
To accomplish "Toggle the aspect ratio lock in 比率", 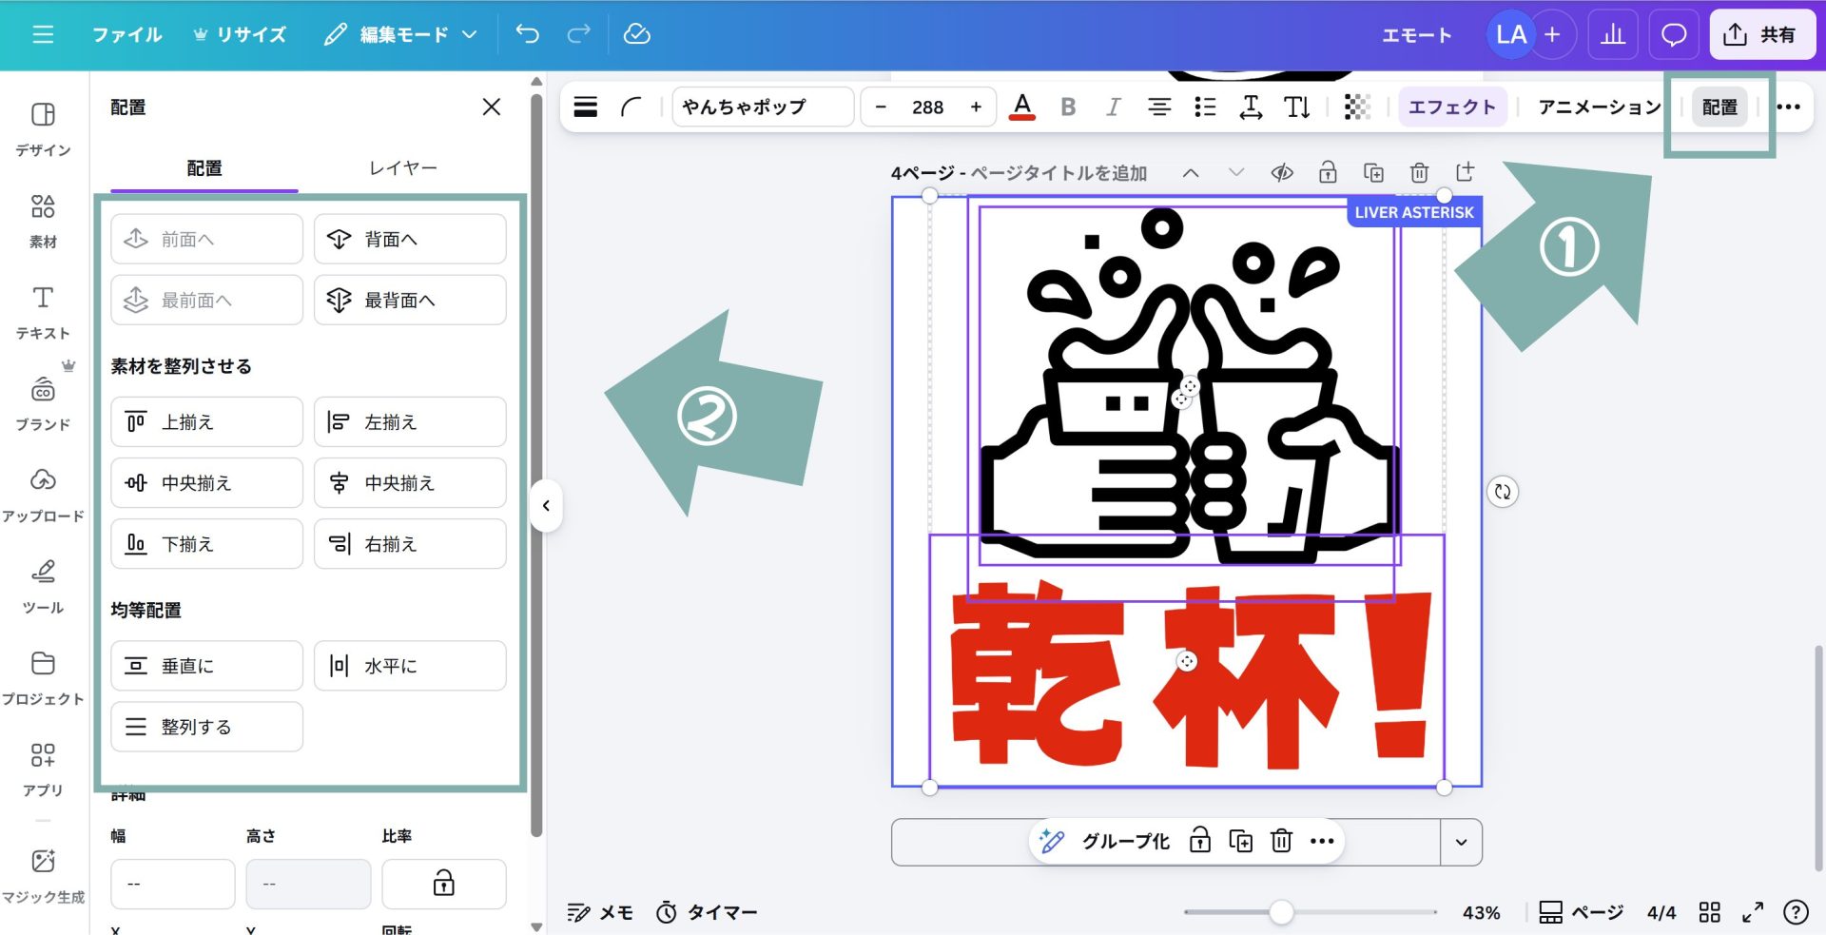I will (x=443, y=884).
